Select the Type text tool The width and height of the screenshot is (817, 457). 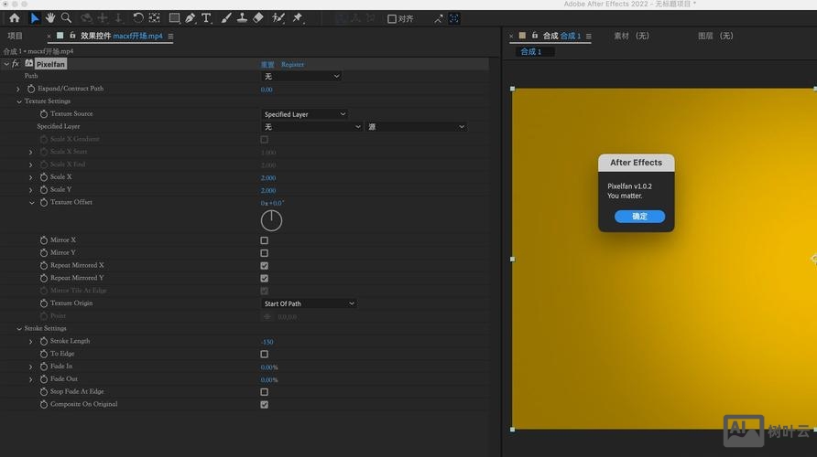[x=206, y=18]
